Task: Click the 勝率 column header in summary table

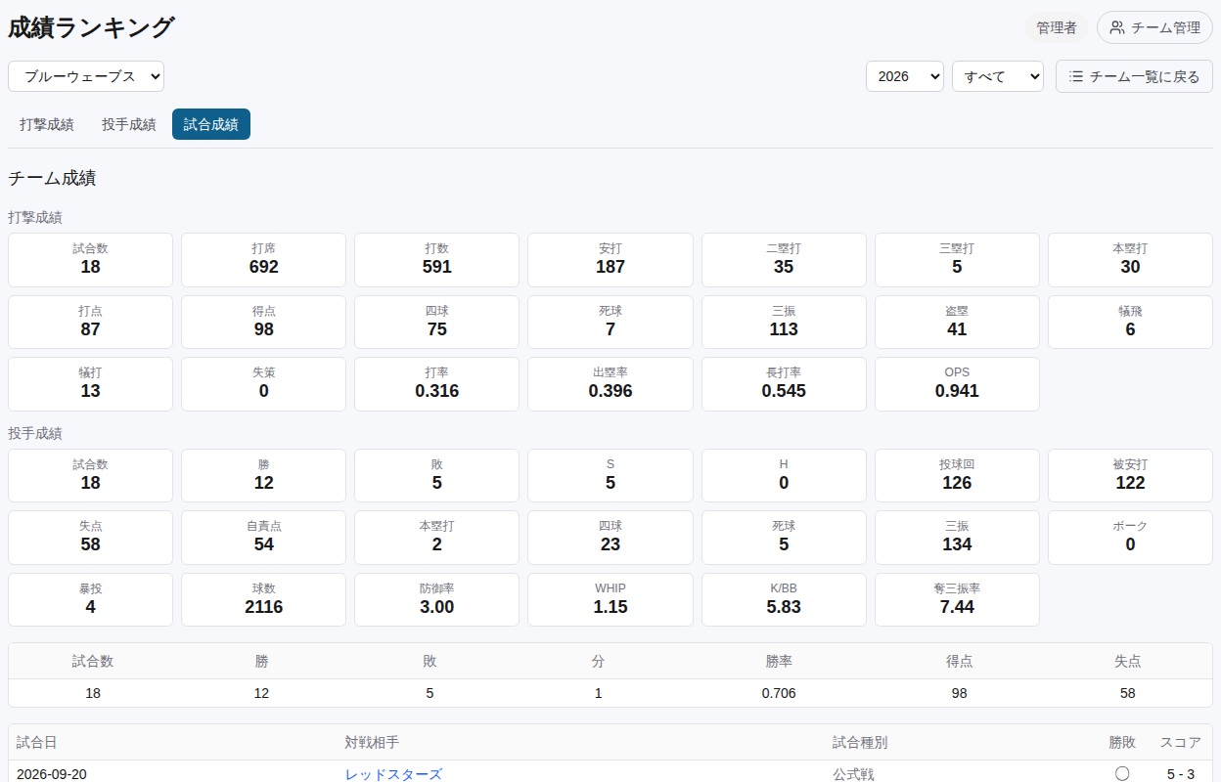Action: click(779, 661)
